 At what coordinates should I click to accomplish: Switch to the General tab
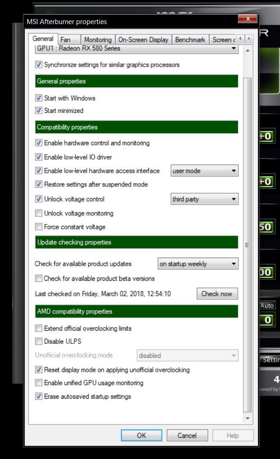click(x=43, y=39)
